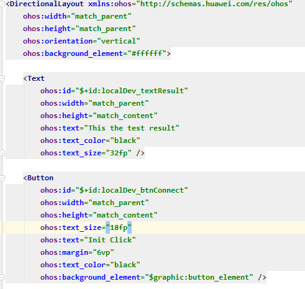Click the Text tag name

36,78
